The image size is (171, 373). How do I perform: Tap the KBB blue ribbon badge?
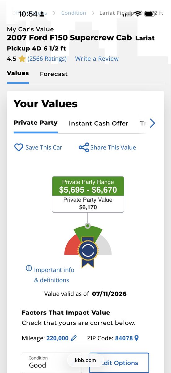(88, 252)
